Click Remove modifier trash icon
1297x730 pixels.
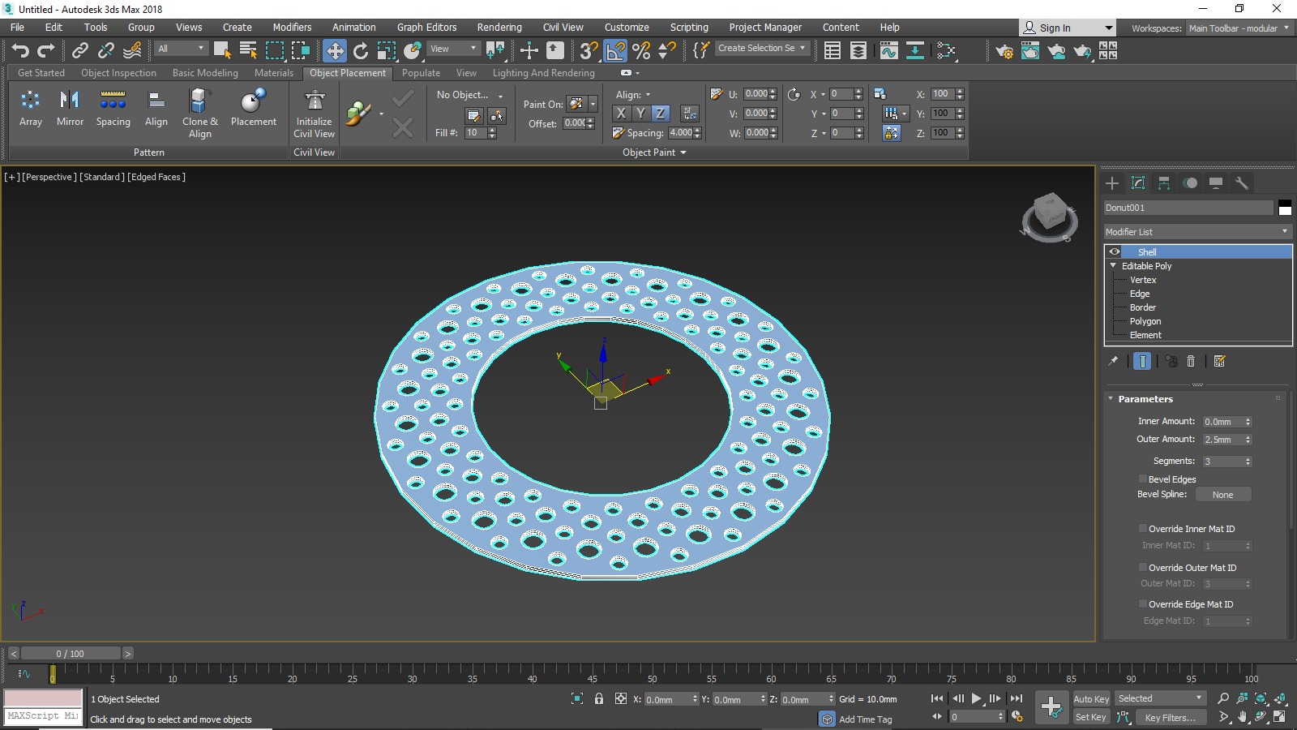(1191, 361)
